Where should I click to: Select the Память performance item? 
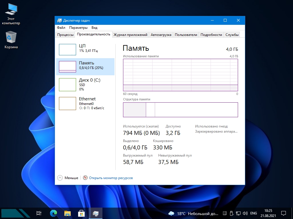click(x=85, y=67)
